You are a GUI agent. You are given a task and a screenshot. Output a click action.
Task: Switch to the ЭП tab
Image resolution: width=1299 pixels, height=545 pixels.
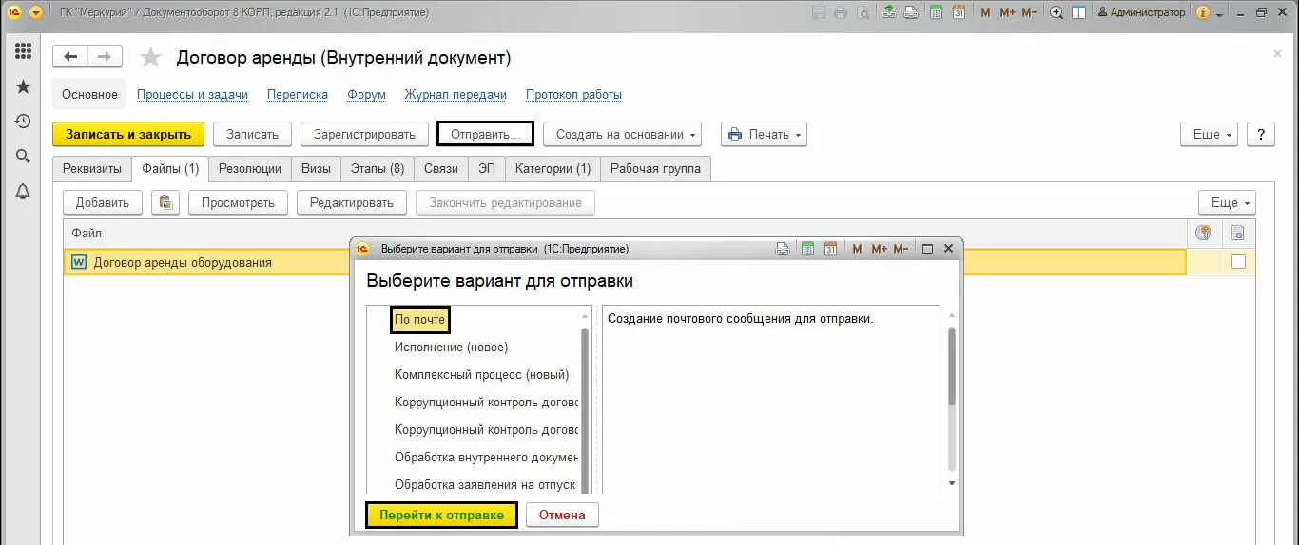486,169
